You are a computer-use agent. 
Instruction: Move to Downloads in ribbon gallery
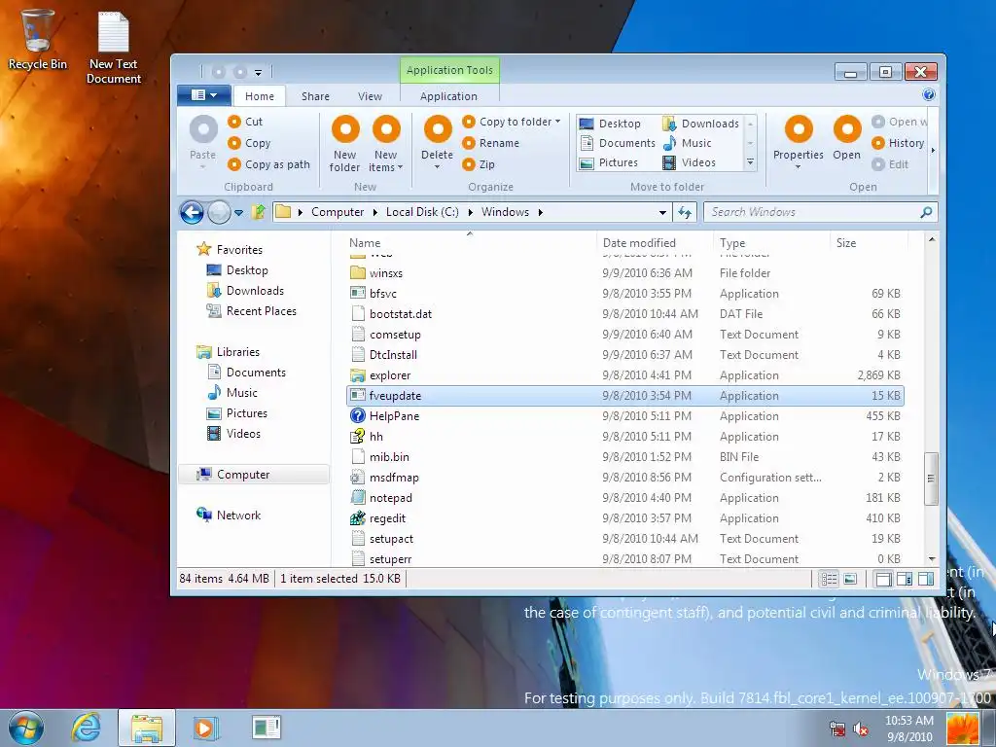tap(701, 124)
